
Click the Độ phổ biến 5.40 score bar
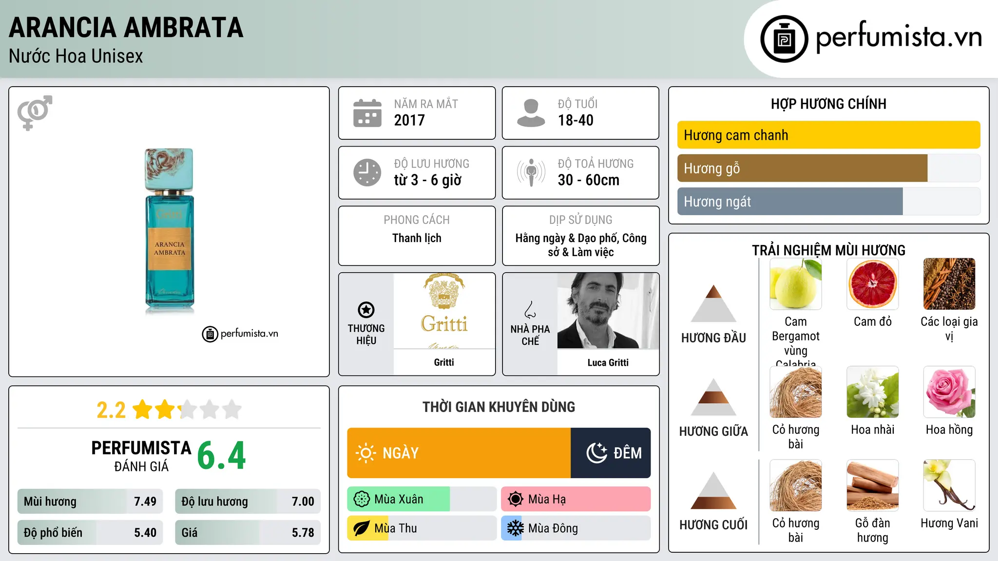click(90, 532)
